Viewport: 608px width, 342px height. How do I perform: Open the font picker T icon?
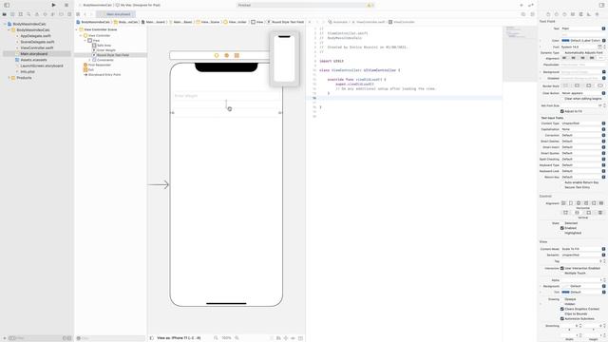pyautogui.click(x=599, y=47)
